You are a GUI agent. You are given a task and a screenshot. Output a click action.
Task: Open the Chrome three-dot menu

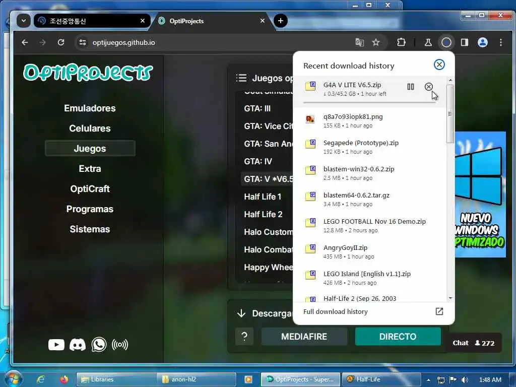500,42
